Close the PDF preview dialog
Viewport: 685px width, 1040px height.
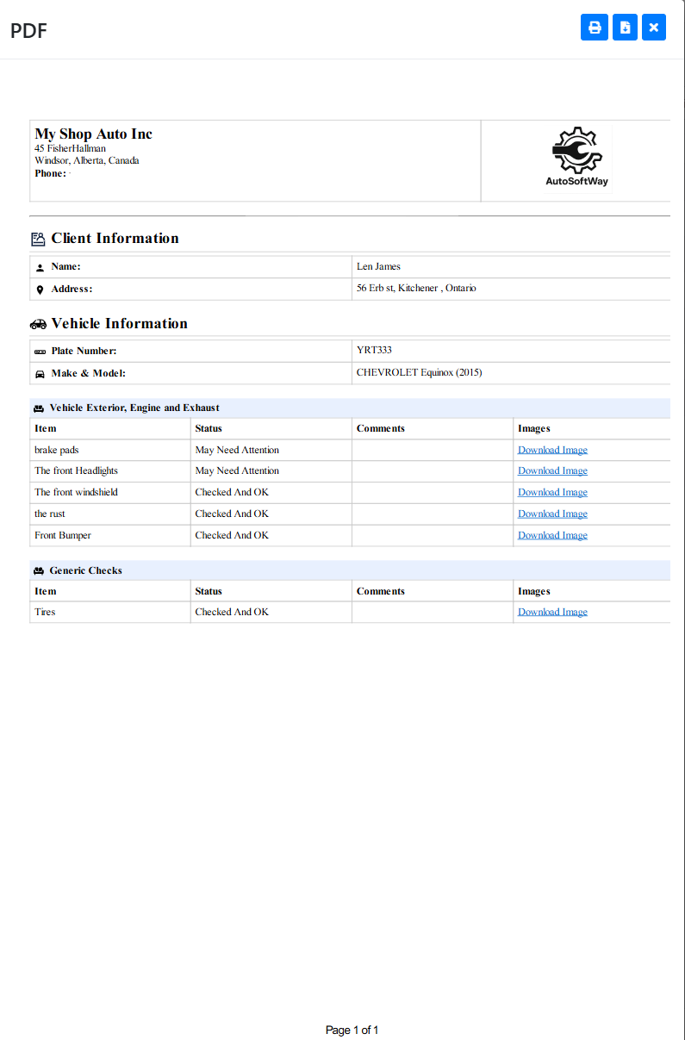pos(654,28)
